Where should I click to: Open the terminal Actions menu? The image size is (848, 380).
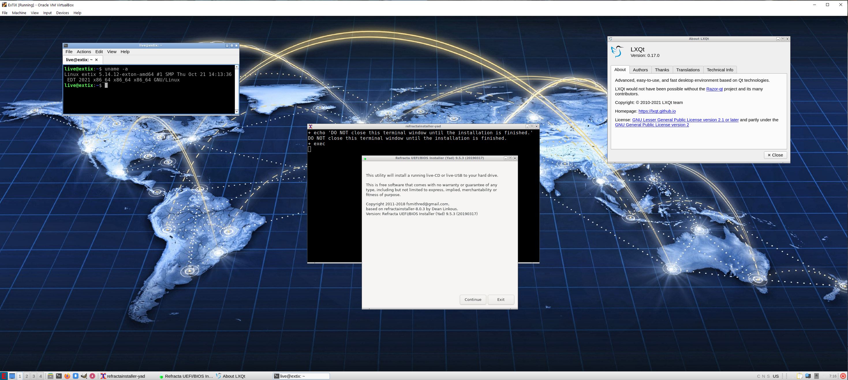click(x=84, y=52)
